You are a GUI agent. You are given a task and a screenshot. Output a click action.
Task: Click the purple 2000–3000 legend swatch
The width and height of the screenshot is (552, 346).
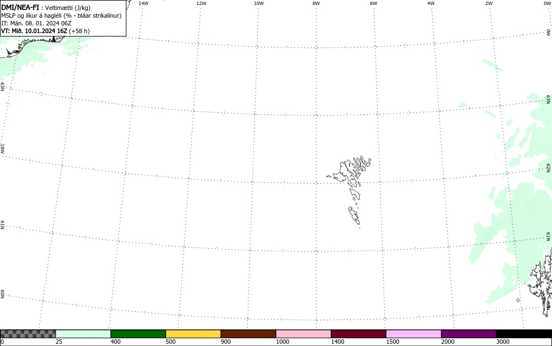tap(469, 334)
